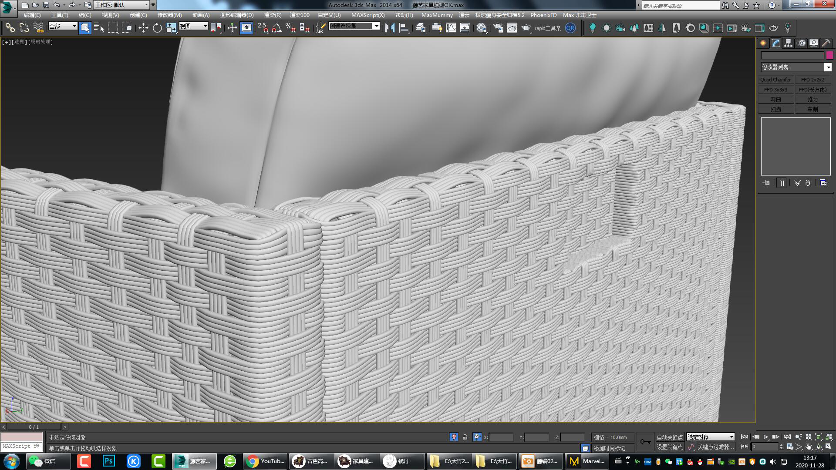This screenshot has height=470, width=836.
Task: Toggle Angle Snap
Action: point(276,28)
